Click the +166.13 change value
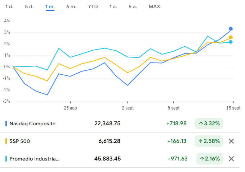This screenshot has height=172, width=245. (x=177, y=141)
